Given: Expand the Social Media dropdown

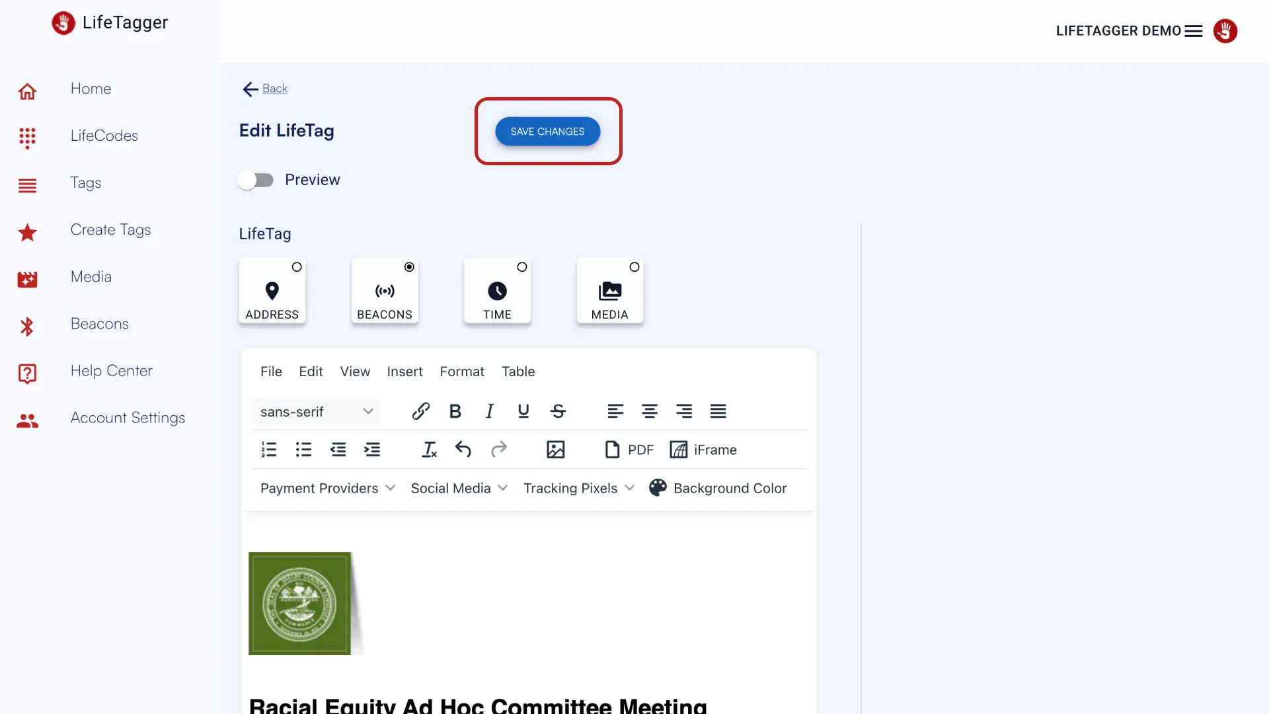Looking at the screenshot, I should [459, 487].
